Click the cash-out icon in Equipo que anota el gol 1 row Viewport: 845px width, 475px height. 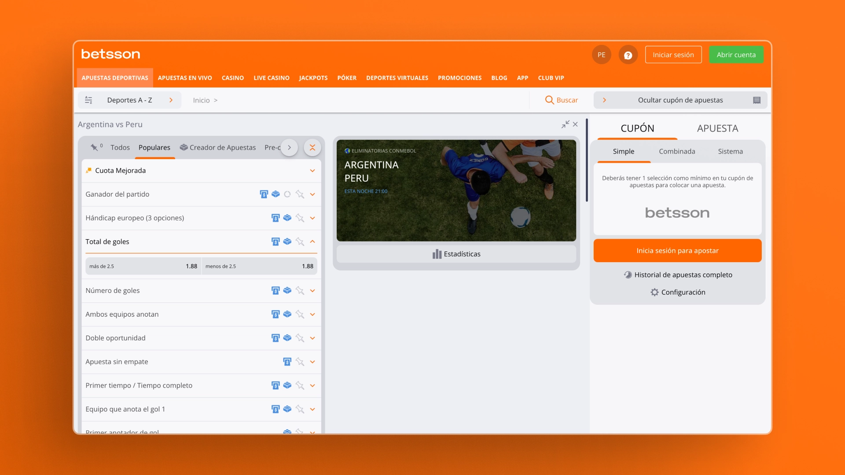tap(276, 409)
